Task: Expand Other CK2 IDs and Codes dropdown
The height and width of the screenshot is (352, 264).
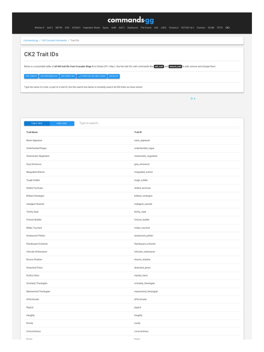Action: 91,76
